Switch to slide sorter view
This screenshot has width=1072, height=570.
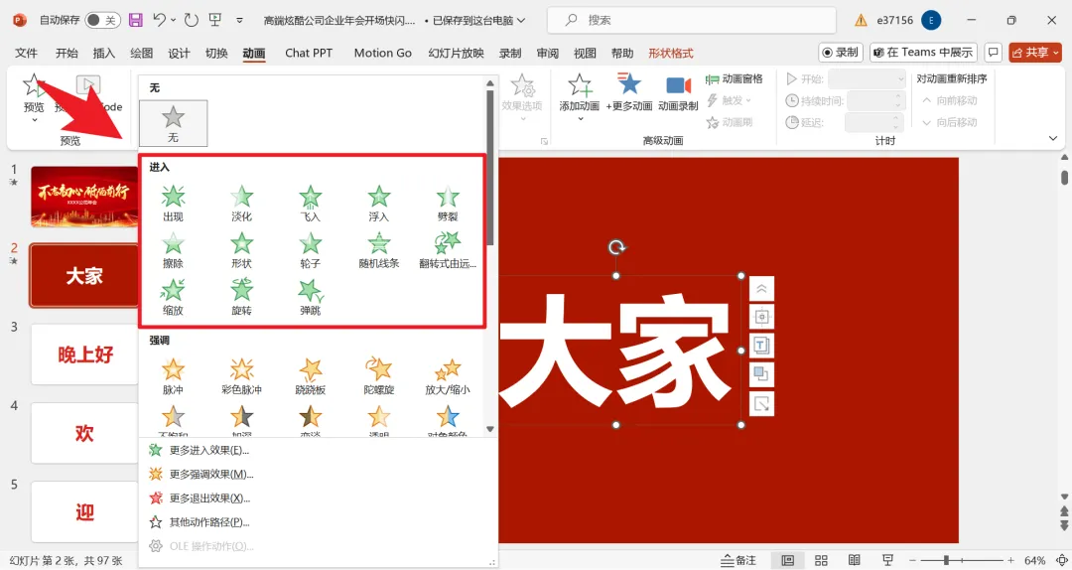tap(821, 560)
